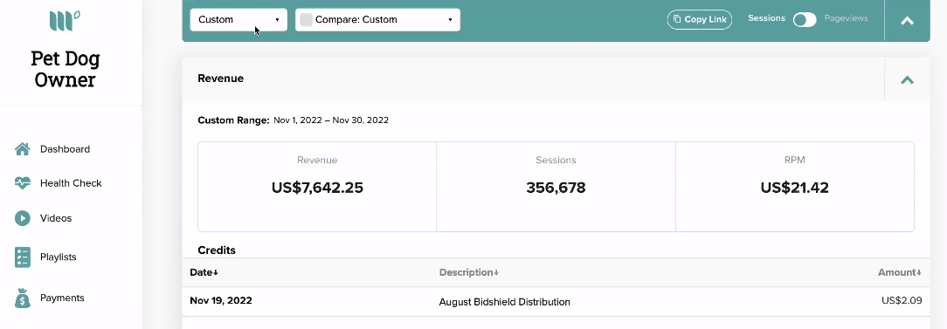Click the copy icon in Copy Link
Image resolution: width=947 pixels, height=329 pixels.
tap(677, 19)
